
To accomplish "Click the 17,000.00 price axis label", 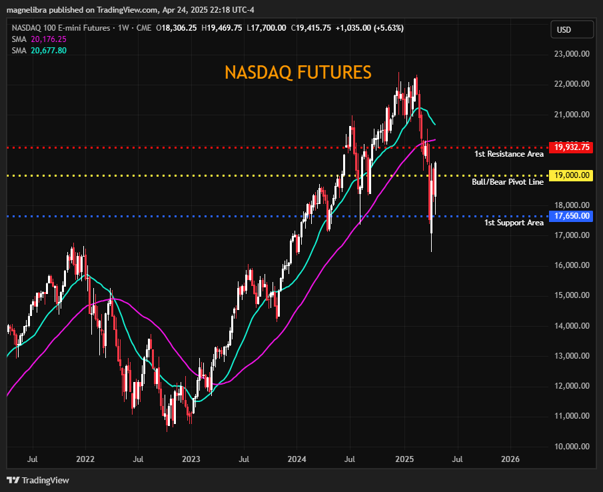I will [572, 235].
